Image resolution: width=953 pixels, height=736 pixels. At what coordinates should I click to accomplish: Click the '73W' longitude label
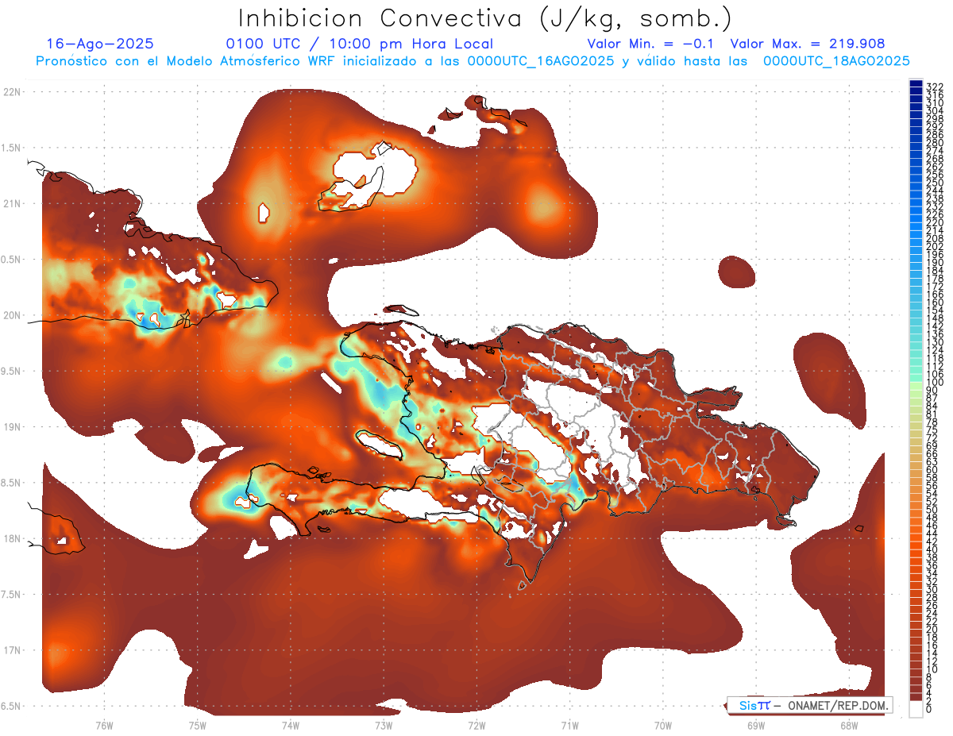[x=384, y=725]
